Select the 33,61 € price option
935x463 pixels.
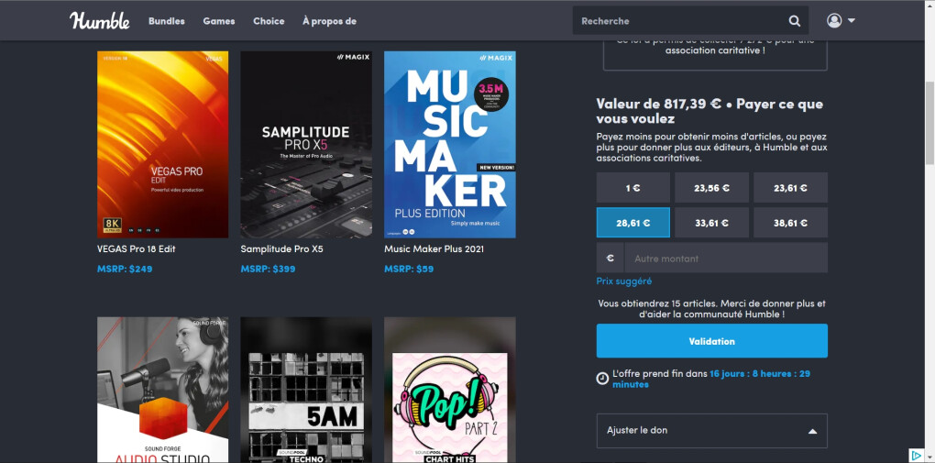click(711, 223)
